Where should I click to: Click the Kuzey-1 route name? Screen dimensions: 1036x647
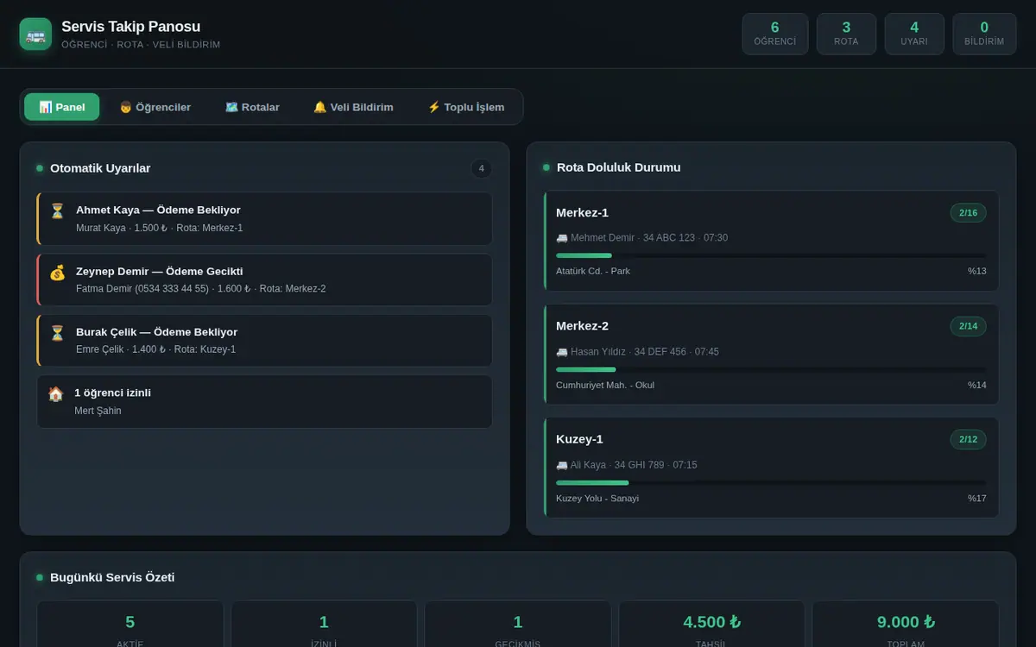(579, 439)
